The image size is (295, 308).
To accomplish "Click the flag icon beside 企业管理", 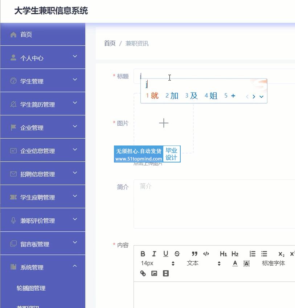I will (x=13, y=127).
